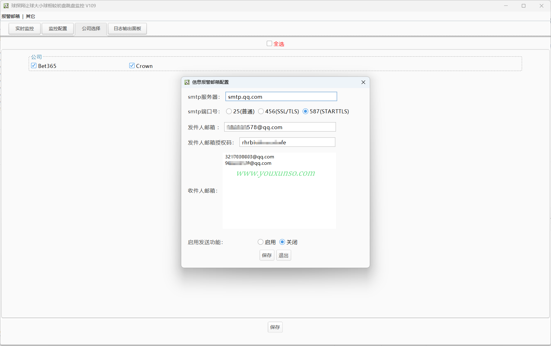Open the 日志输出面板 tab
The height and width of the screenshot is (346, 551).
tap(127, 29)
